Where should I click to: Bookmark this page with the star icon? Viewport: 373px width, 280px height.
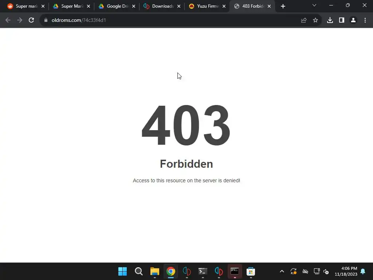[x=315, y=20]
